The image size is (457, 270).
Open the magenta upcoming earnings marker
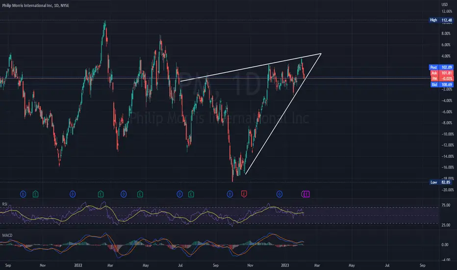(x=306, y=194)
